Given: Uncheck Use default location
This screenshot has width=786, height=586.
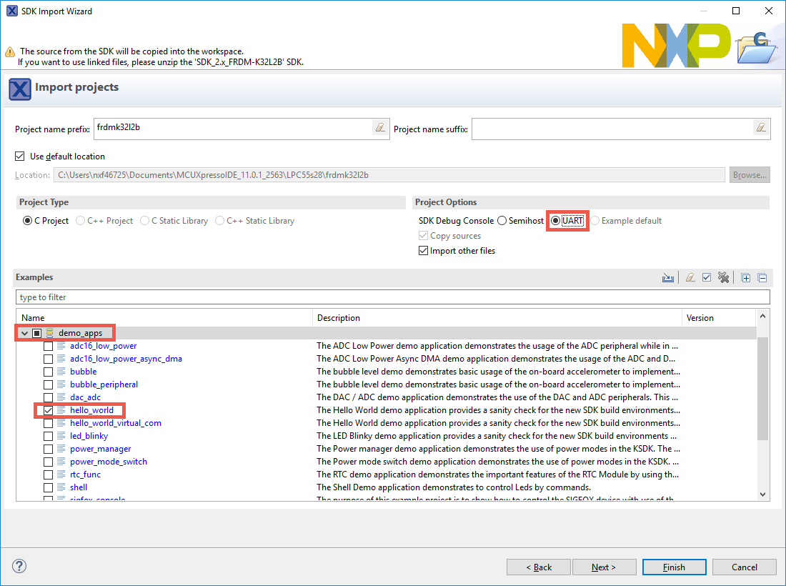Looking at the screenshot, I should click(x=20, y=157).
